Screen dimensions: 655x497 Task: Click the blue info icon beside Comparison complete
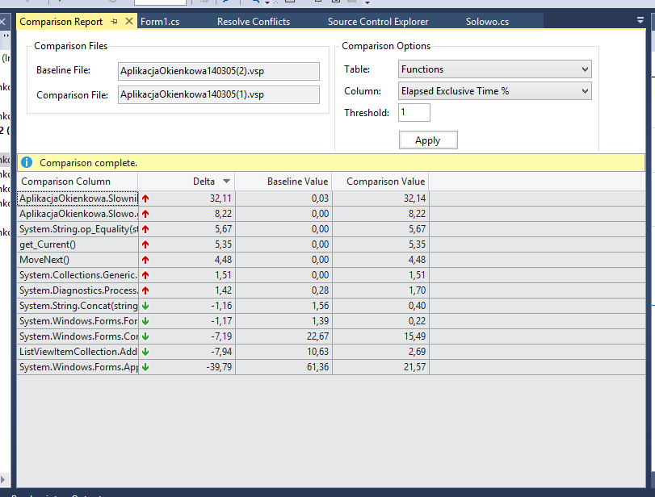(26, 162)
